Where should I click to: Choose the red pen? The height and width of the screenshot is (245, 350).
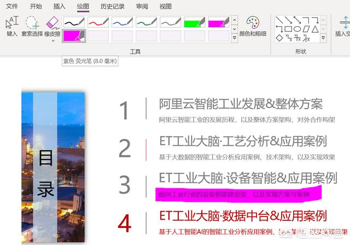98,22
